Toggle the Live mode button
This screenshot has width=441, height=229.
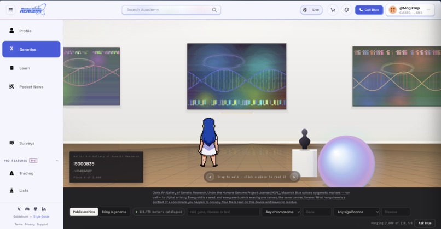[x=311, y=10]
